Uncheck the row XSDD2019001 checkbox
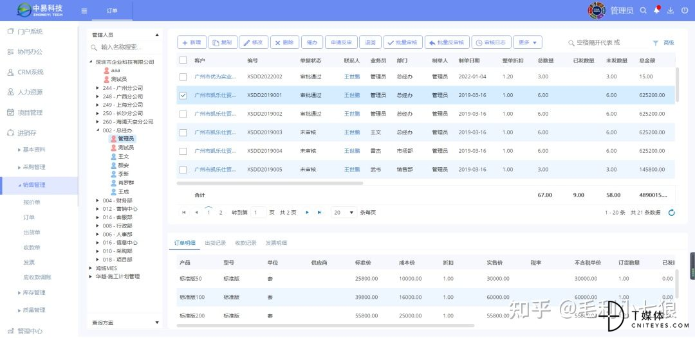The height and width of the screenshot is (338, 695). coord(183,95)
